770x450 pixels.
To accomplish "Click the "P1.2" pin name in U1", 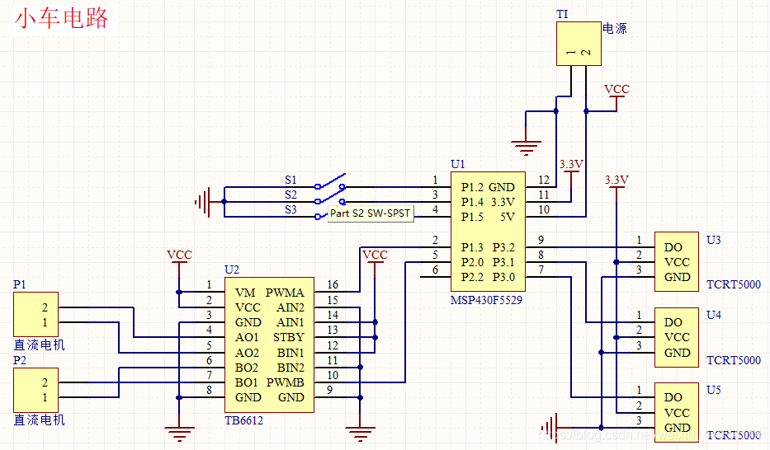I will click(x=472, y=187).
